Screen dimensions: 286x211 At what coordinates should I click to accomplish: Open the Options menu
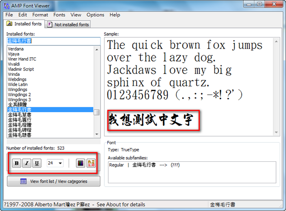point(95,15)
